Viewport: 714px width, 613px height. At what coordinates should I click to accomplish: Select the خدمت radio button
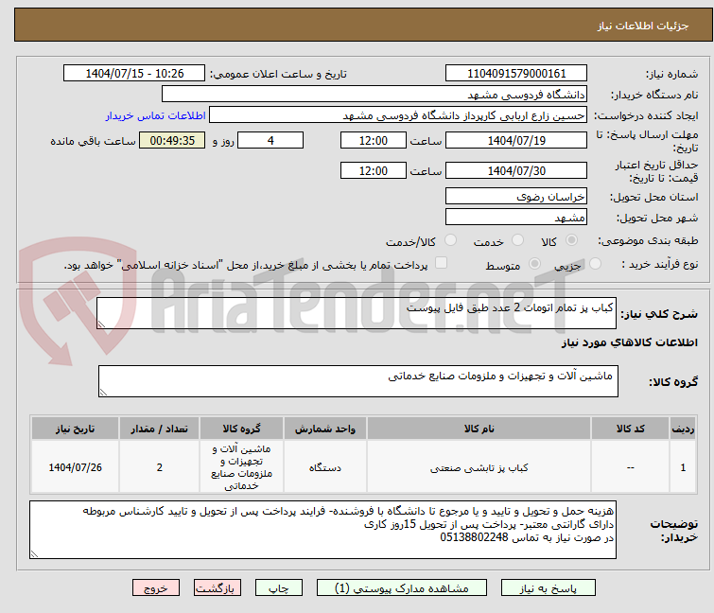point(517,240)
